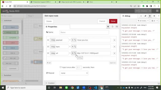Image resolution: width=161 pixels, height=90 pixels.
Task: Check the Inject once after checkbox
Action: pos(61,67)
